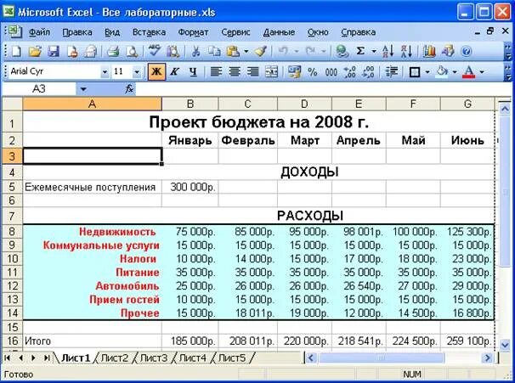Insert hyperlink with globe icon
This screenshot has height=383, width=515.
click(x=342, y=52)
